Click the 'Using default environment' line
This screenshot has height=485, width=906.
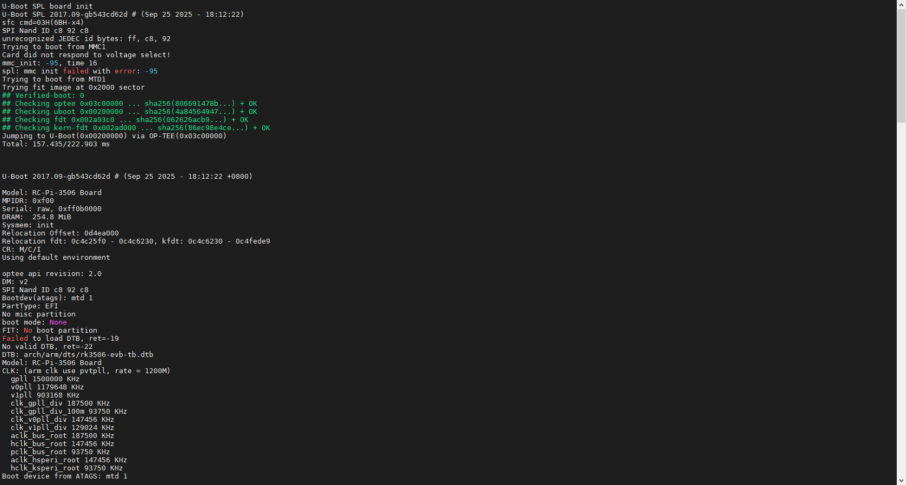[56, 258]
